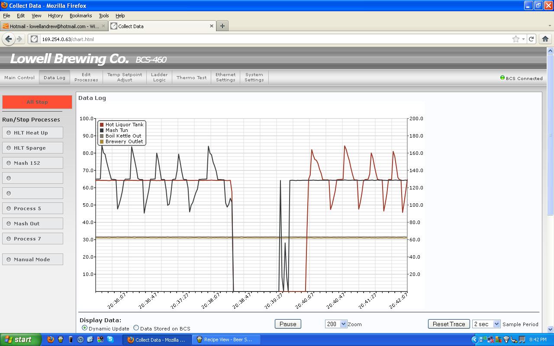The image size is (554, 346).
Task: Open the Tools menu
Action: tap(104, 16)
